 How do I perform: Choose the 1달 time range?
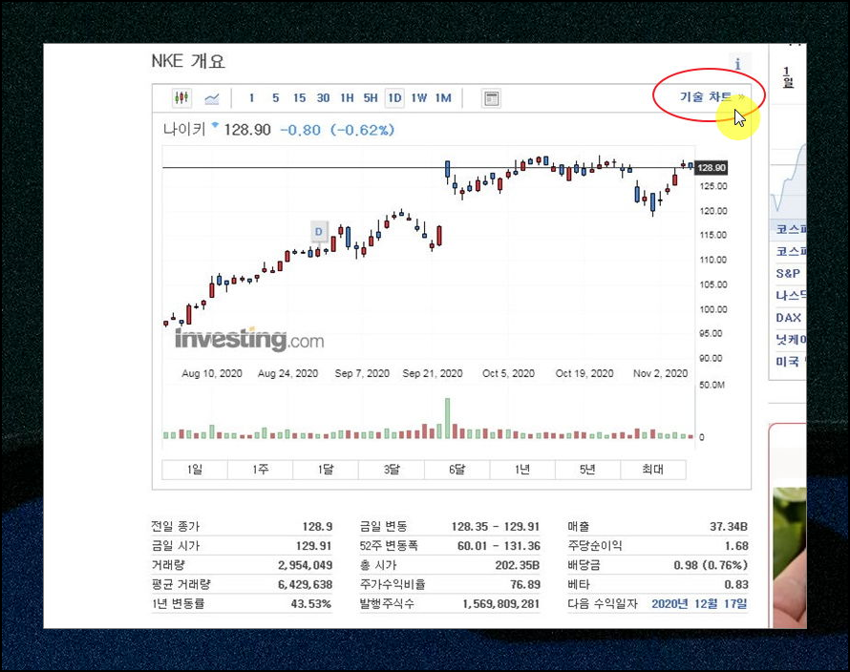click(x=326, y=470)
